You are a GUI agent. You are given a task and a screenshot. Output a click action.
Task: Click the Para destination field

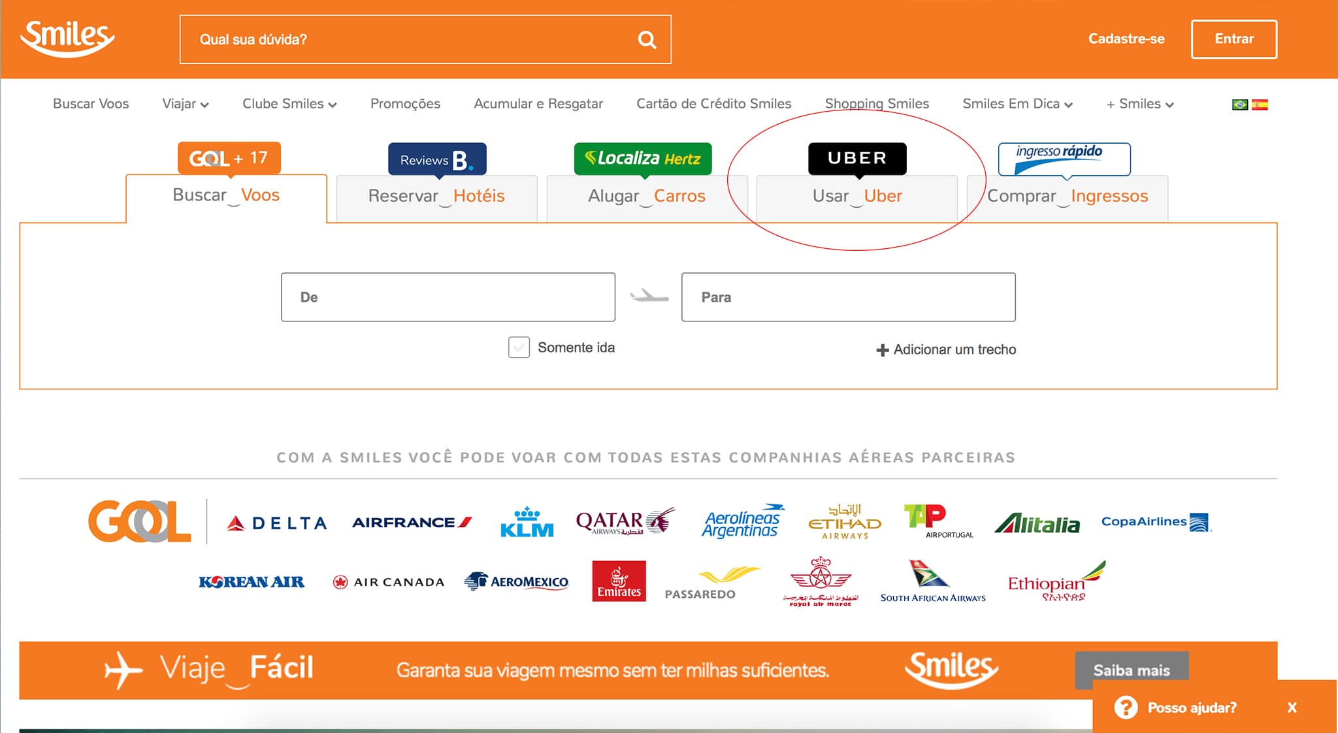[x=848, y=297]
